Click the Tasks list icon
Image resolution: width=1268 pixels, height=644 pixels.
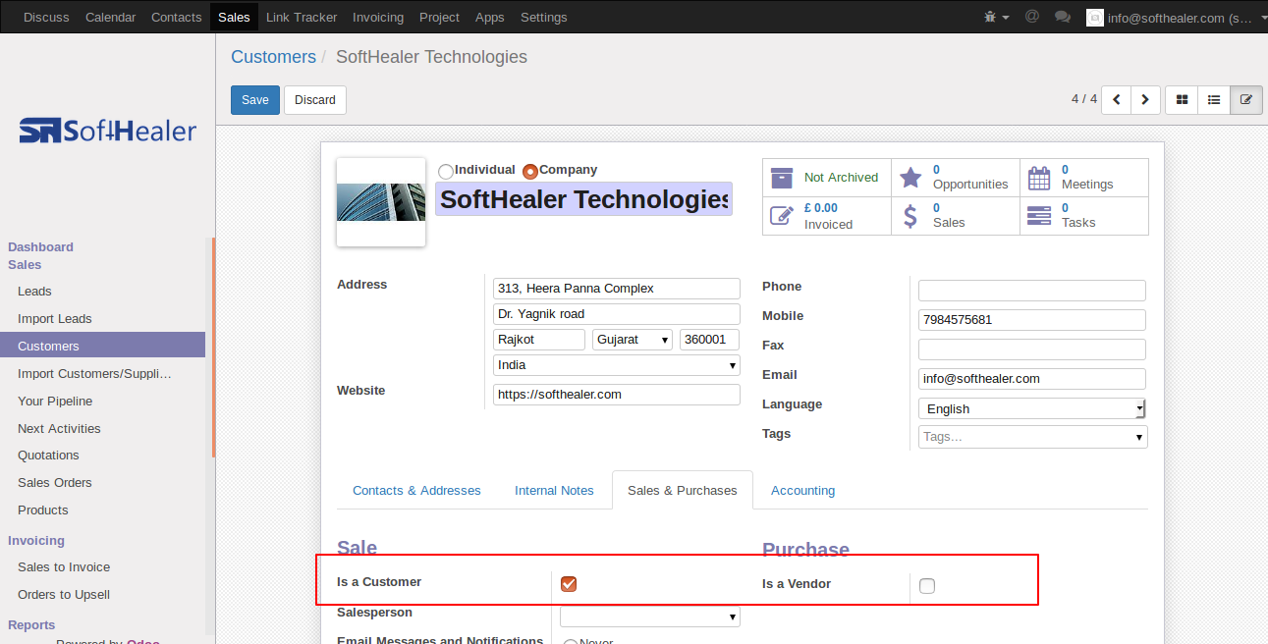tap(1039, 216)
